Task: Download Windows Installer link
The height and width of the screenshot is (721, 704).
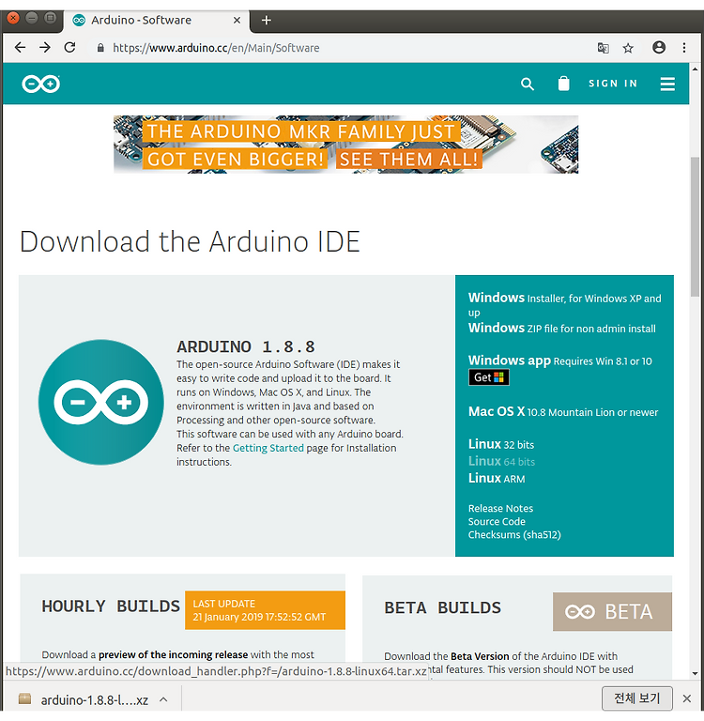Action: (565, 304)
